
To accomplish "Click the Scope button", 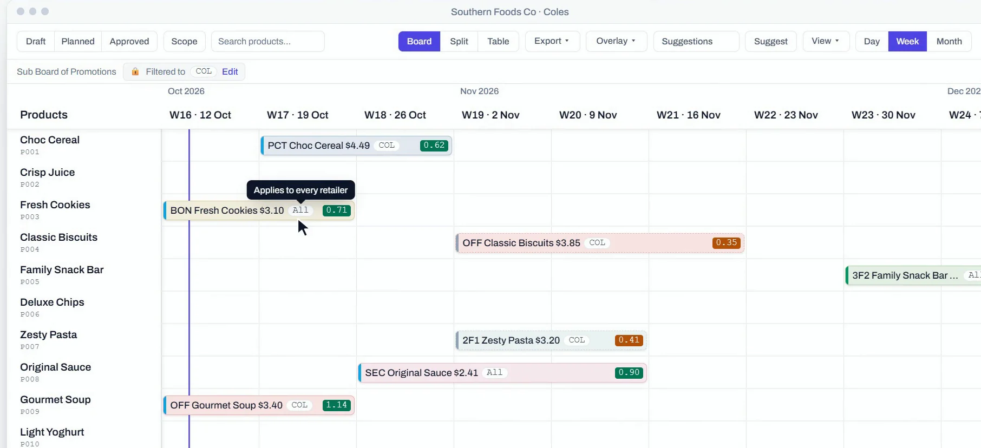I will click(x=184, y=41).
